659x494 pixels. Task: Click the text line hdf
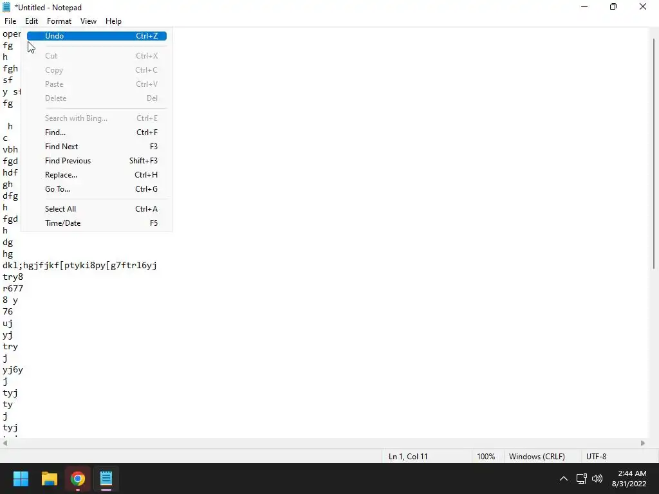coord(10,172)
